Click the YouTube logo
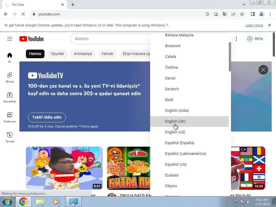The image size is (276, 207). tap(32, 39)
